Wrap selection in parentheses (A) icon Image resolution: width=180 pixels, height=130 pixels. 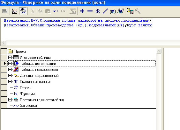113,12
